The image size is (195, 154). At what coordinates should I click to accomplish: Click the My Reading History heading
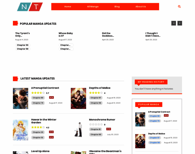151,82
